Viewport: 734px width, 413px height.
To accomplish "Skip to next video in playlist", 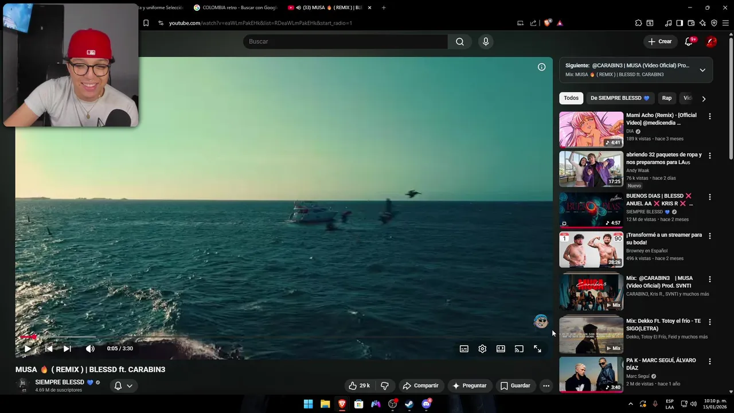I will [67, 348].
